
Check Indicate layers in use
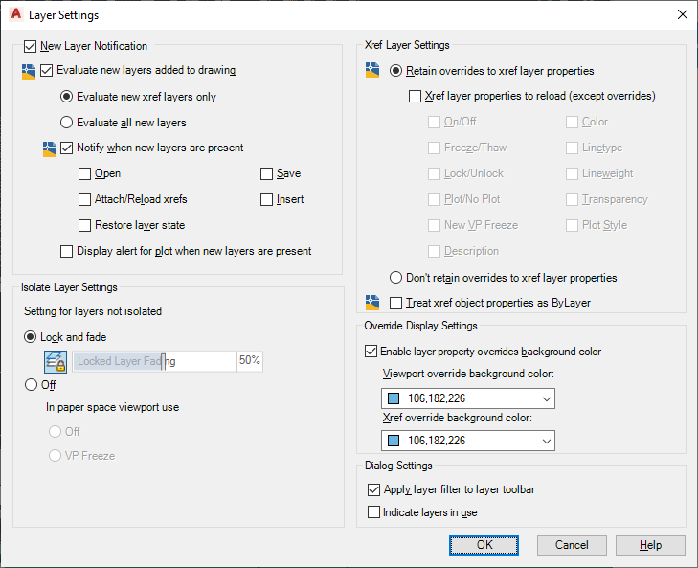click(374, 512)
